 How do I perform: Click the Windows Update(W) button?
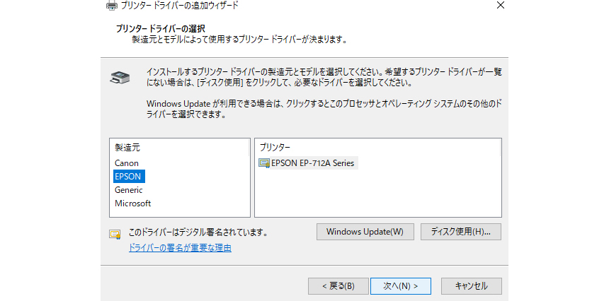tap(365, 232)
